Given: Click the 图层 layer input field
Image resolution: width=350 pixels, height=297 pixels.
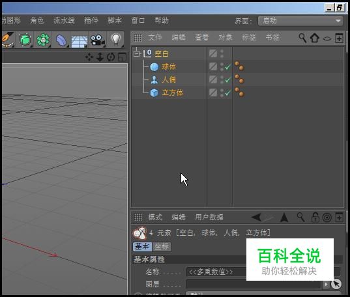Looking at the screenshot, I should click(x=254, y=284).
